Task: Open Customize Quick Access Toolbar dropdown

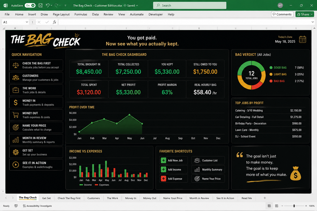Action: point(65,6)
